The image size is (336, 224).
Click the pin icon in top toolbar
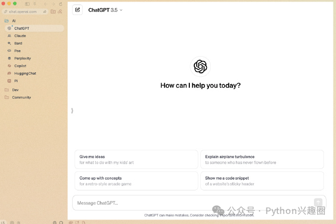click(35, 4)
